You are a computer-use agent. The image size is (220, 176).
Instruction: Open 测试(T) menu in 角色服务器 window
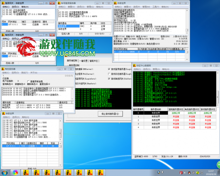tap(24, 73)
